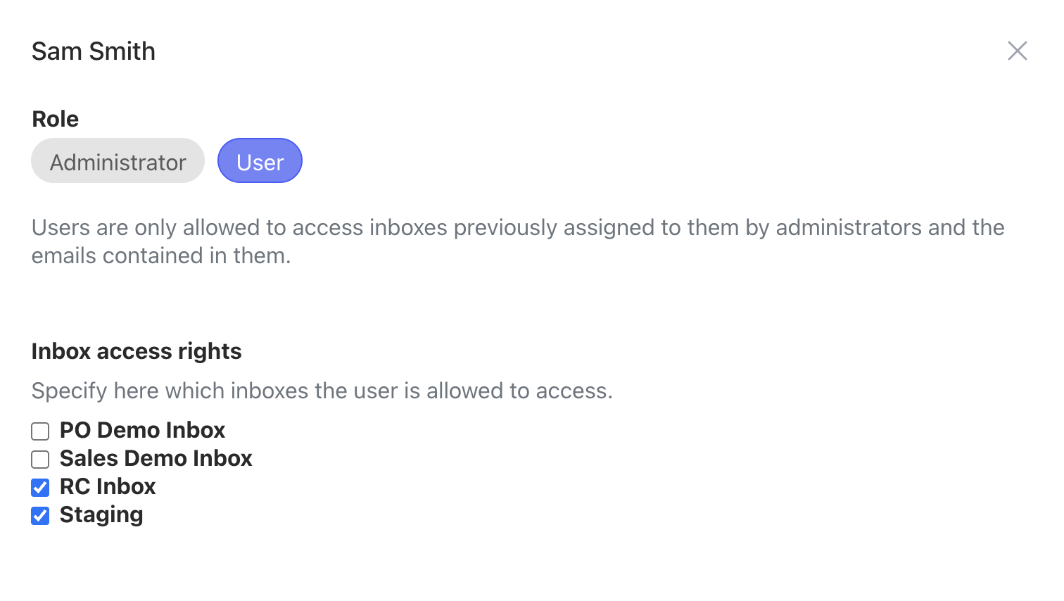
Task: Click the Role section heading
Action: [x=54, y=118]
